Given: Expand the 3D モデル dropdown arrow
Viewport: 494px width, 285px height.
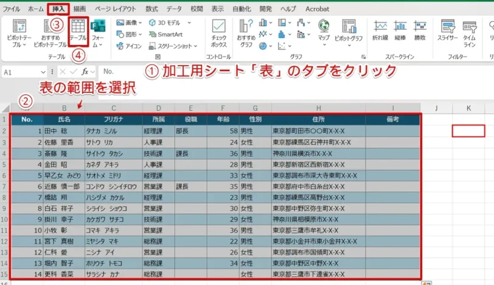Looking at the screenshot, I should coord(189,22).
